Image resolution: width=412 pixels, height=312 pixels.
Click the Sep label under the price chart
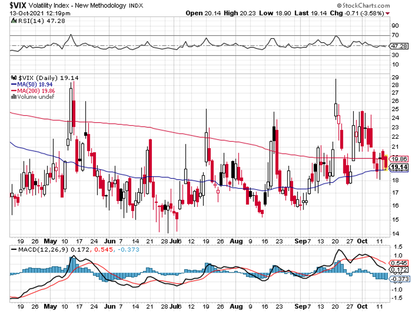tap(301, 241)
